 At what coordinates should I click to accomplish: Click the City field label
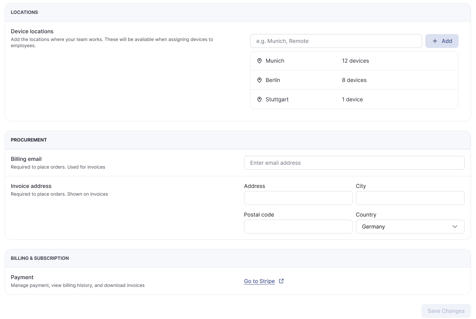click(x=361, y=186)
